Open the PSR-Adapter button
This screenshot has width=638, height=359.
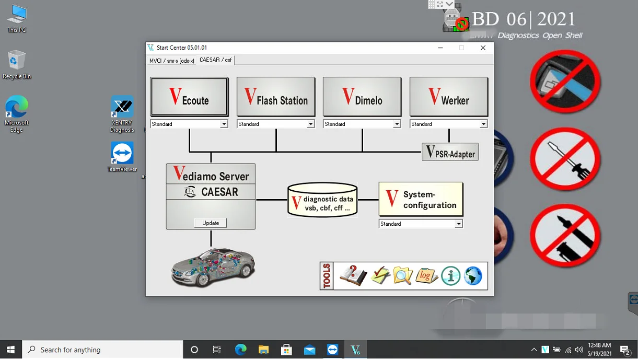(450, 152)
